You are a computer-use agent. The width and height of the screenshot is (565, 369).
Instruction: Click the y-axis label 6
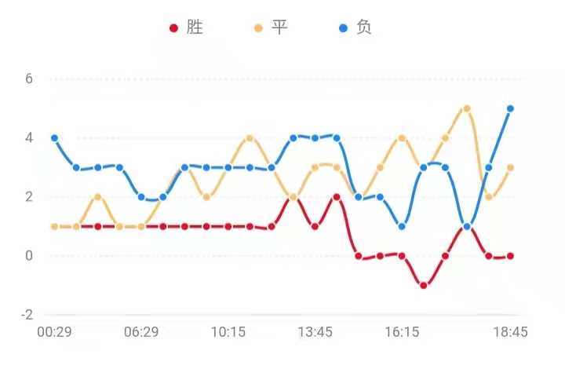tap(29, 79)
